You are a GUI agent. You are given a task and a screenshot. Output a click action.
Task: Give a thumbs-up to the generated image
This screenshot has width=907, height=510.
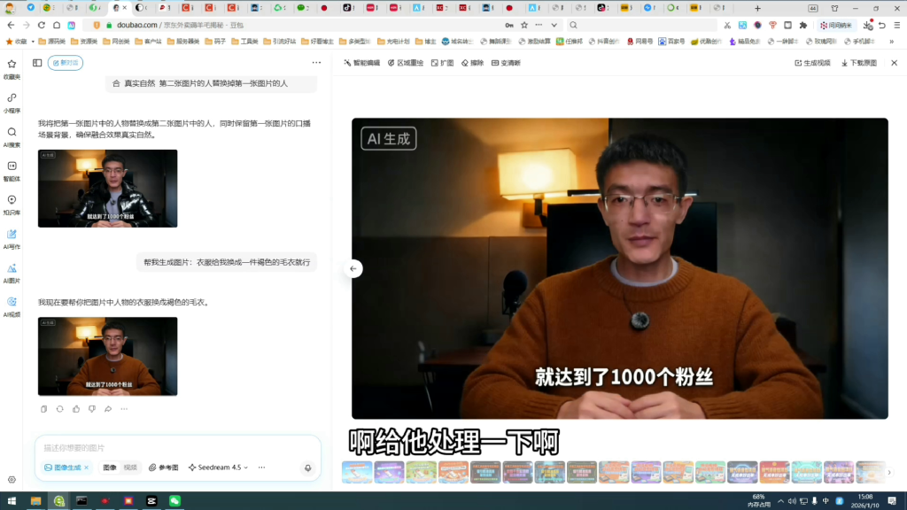pos(76,408)
